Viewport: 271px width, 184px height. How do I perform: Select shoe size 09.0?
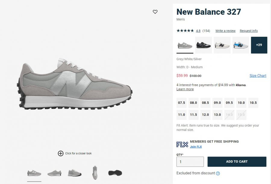click(x=217, y=103)
